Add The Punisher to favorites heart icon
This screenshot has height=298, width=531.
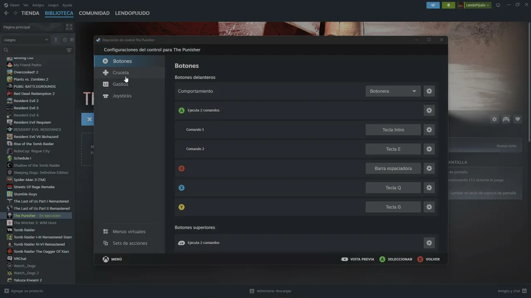coord(518,119)
